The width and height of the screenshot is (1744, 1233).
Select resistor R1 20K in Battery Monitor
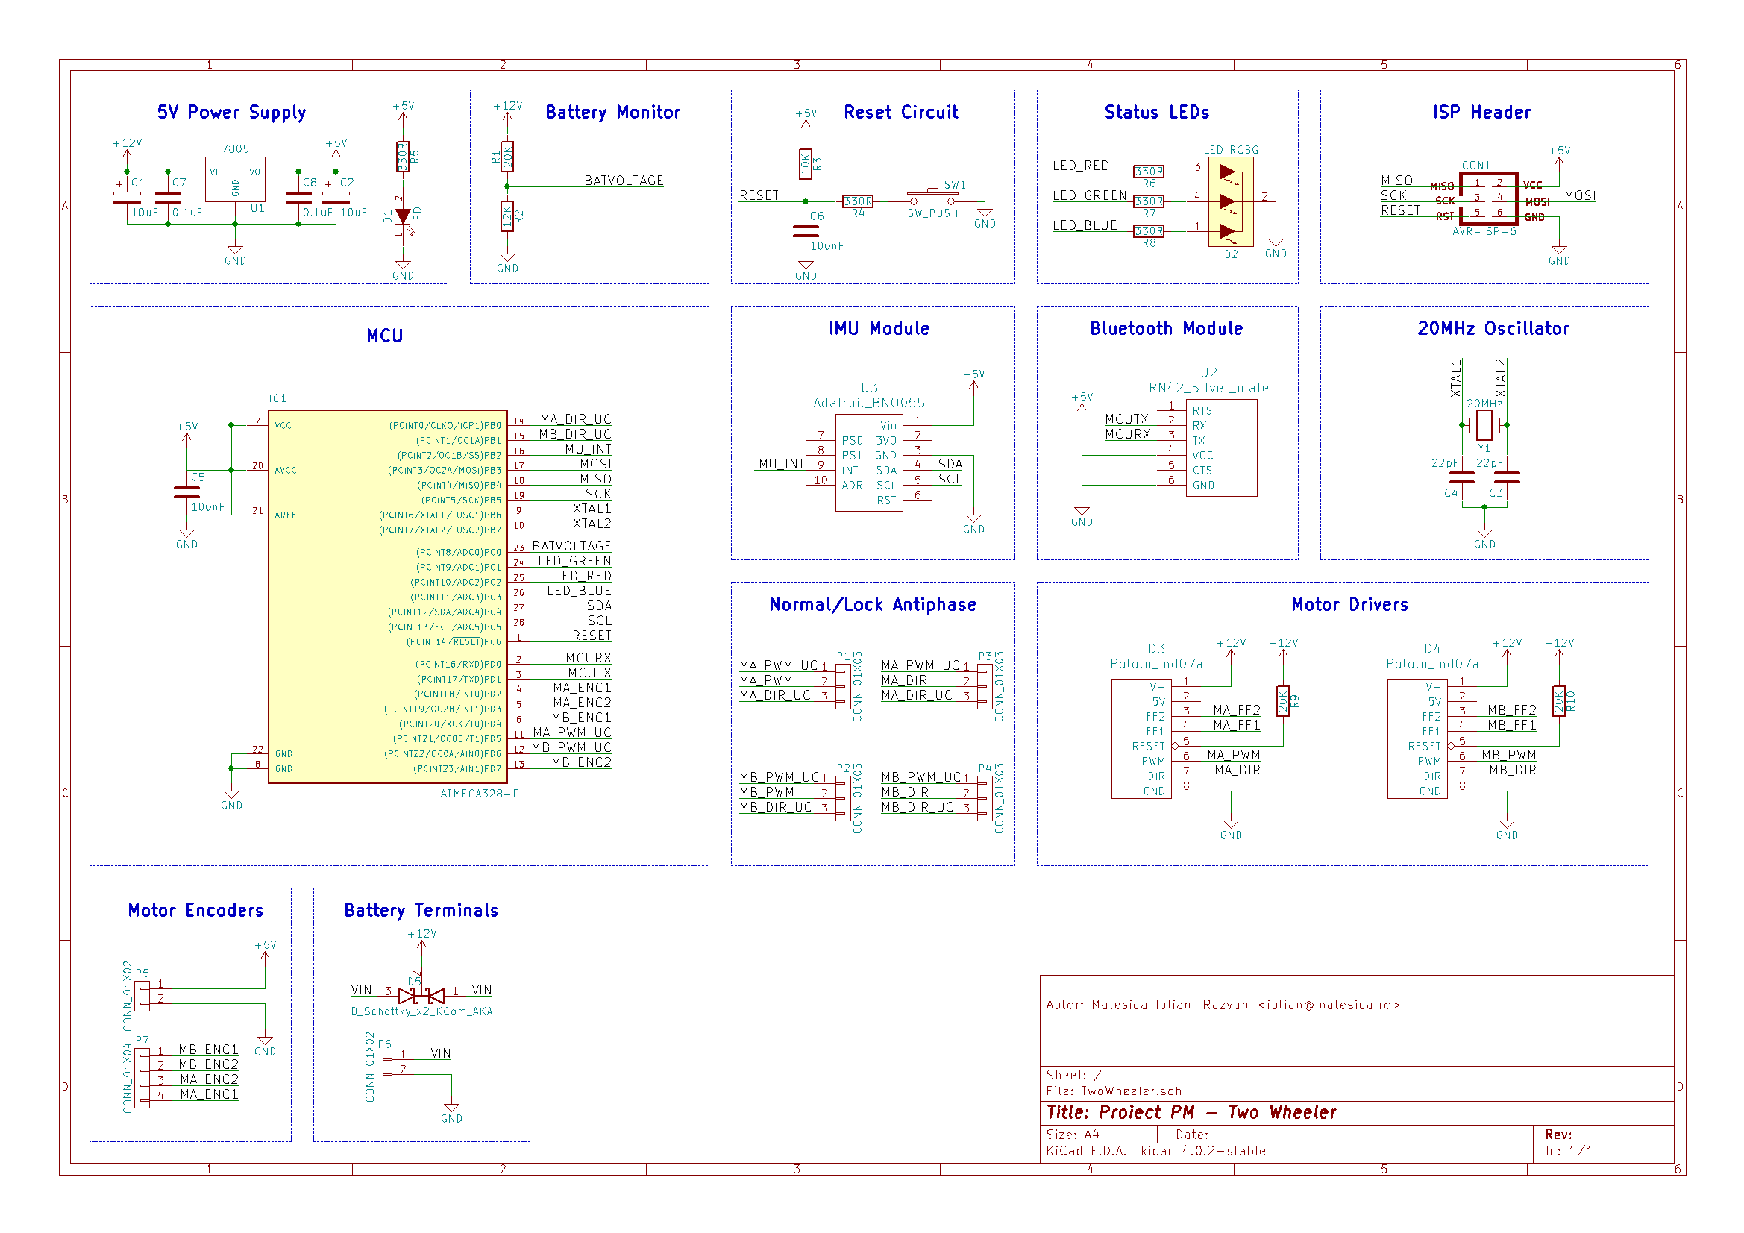[507, 157]
